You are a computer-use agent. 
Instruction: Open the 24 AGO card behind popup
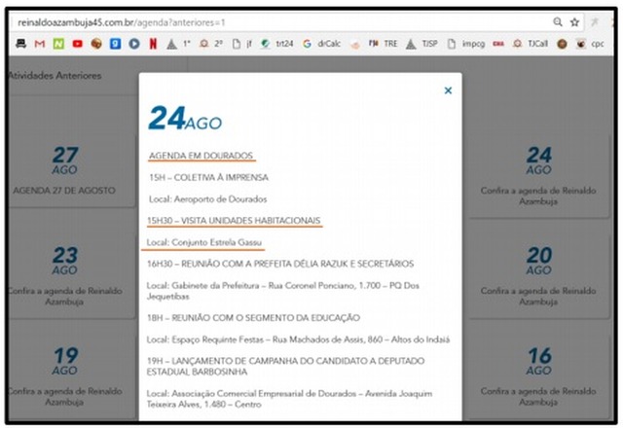(x=538, y=175)
